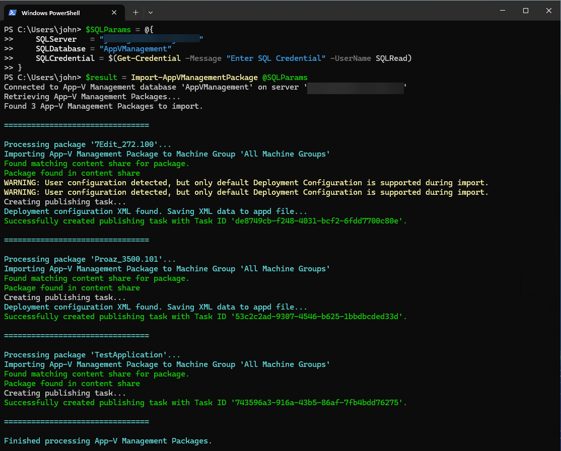Maximize the terminal window
This screenshot has width=561, height=451.
[x=525, y=11]
